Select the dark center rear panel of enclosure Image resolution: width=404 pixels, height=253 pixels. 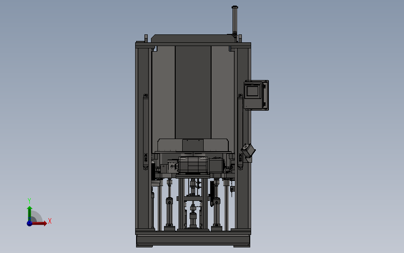click(x=193, y=93)
